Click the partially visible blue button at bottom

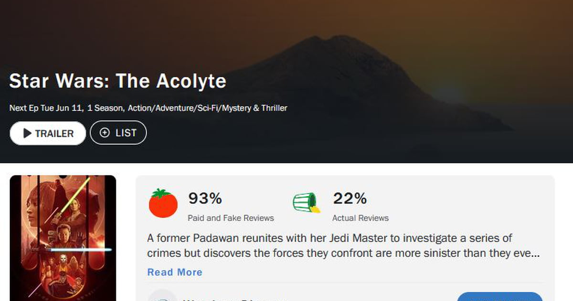500,296
